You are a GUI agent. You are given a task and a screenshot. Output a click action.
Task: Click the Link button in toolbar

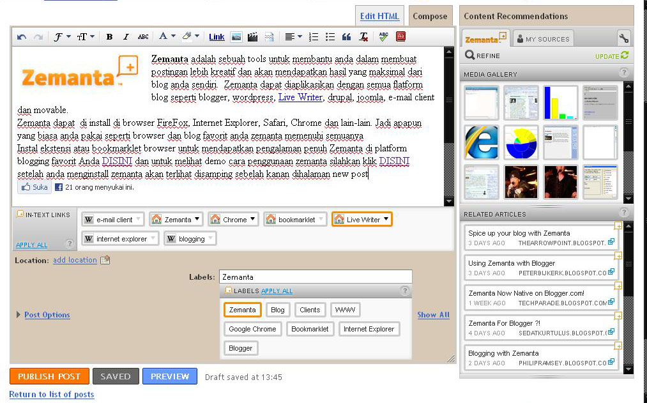pyautogui.click(x=217, y=37)
